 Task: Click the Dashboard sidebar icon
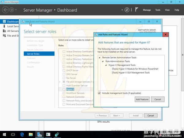click(4, 21)
